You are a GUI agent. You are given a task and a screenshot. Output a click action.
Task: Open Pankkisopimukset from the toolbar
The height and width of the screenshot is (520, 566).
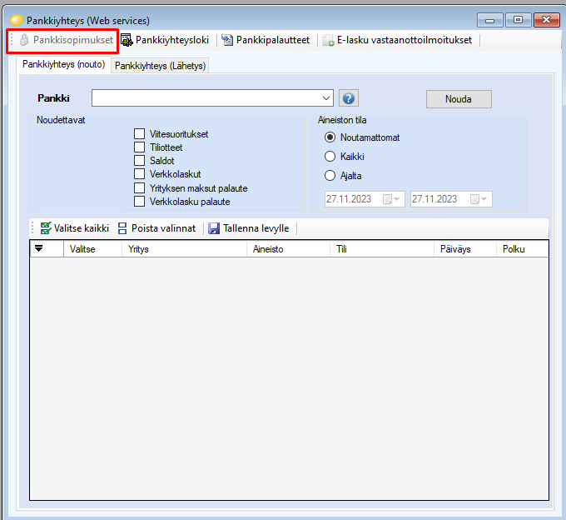(x=67, y=40)
